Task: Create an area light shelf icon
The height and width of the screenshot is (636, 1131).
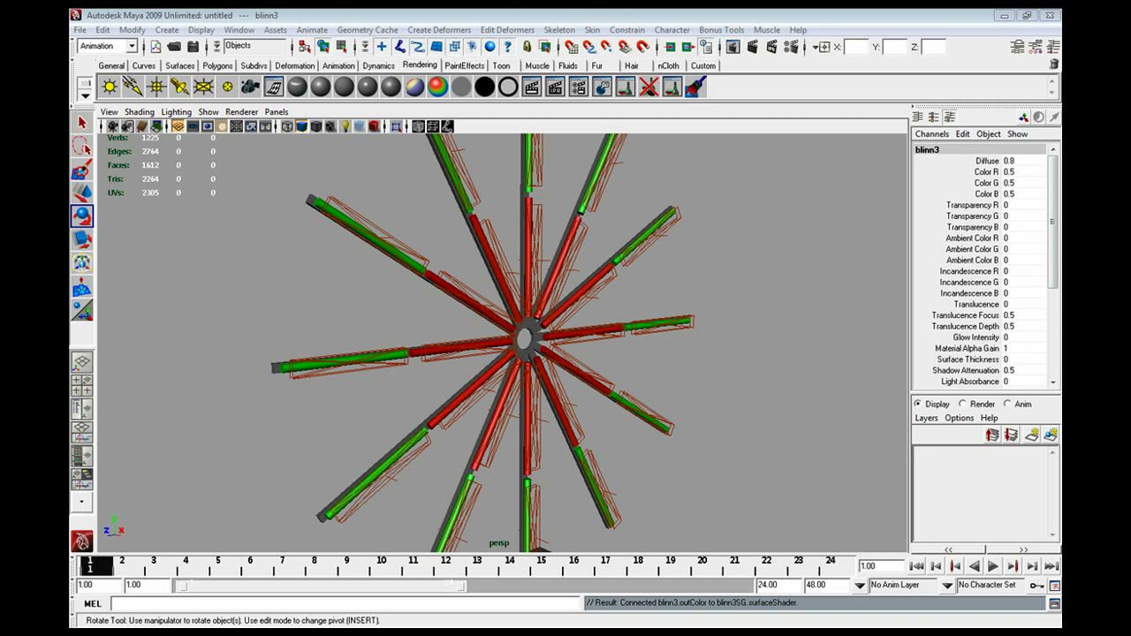Action: [203, 87]
